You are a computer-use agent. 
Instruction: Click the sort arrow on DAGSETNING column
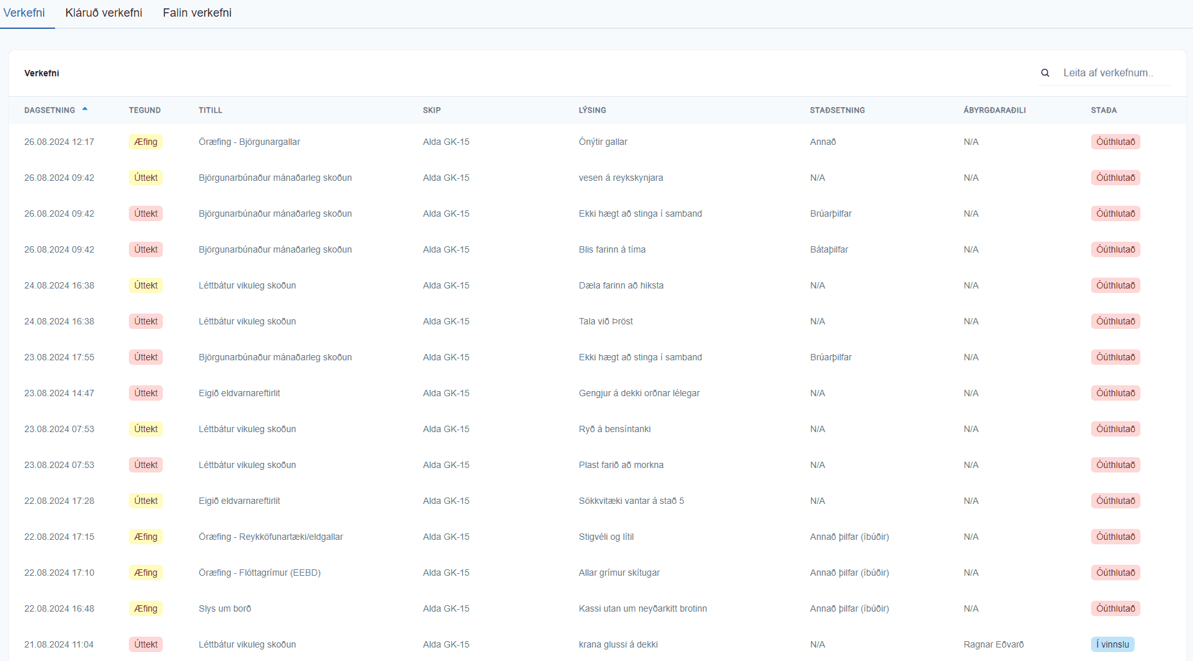(85, 110)
